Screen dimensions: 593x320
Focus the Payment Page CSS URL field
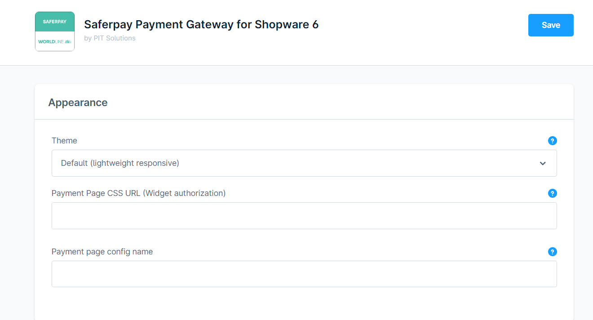pos(304,216)
